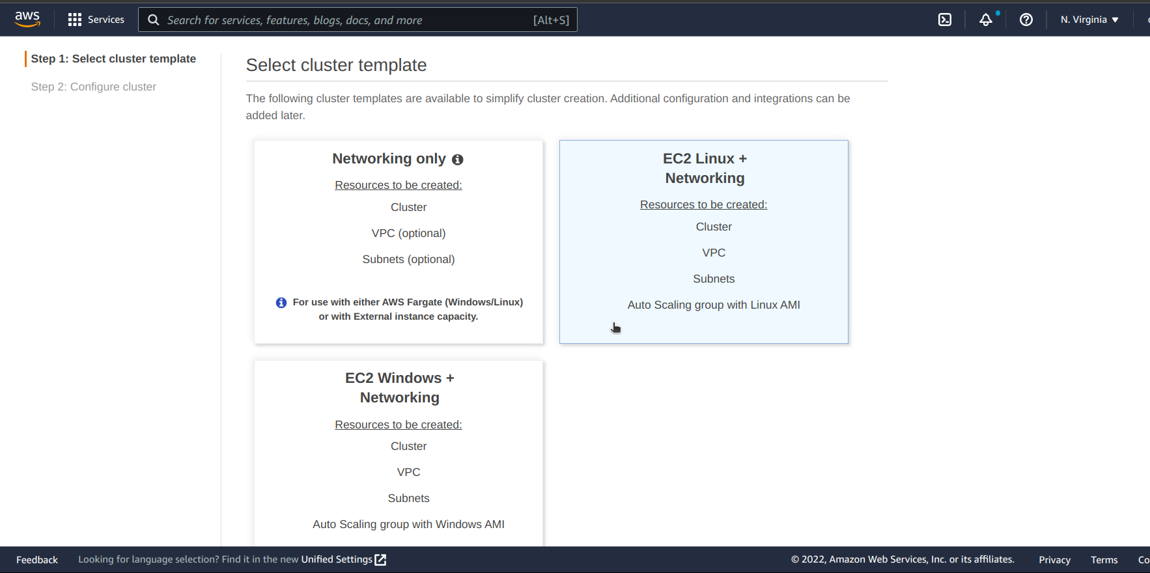
Task: Expand the N. Virginia region dropdown
Action: point(1089,20)
